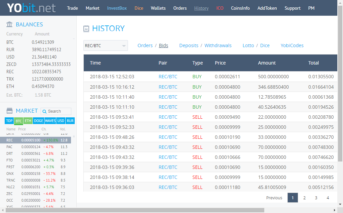This screenshot has width=343, height=213.
Task: Switch to the ETH market tab
Action: 28,121
